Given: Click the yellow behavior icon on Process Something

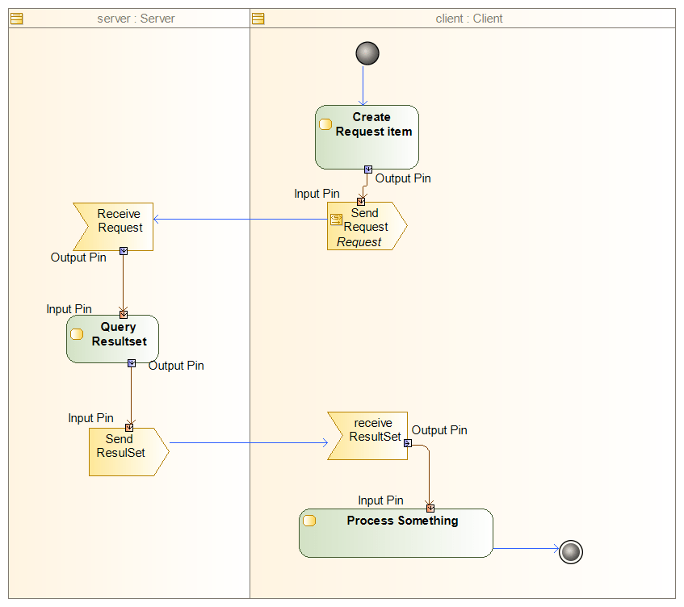Looking at the screenshot, I should click(309, 521).
